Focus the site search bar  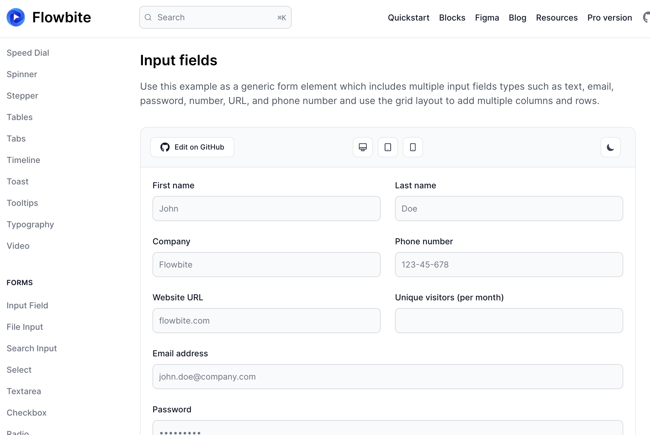[x=215, y=17]
